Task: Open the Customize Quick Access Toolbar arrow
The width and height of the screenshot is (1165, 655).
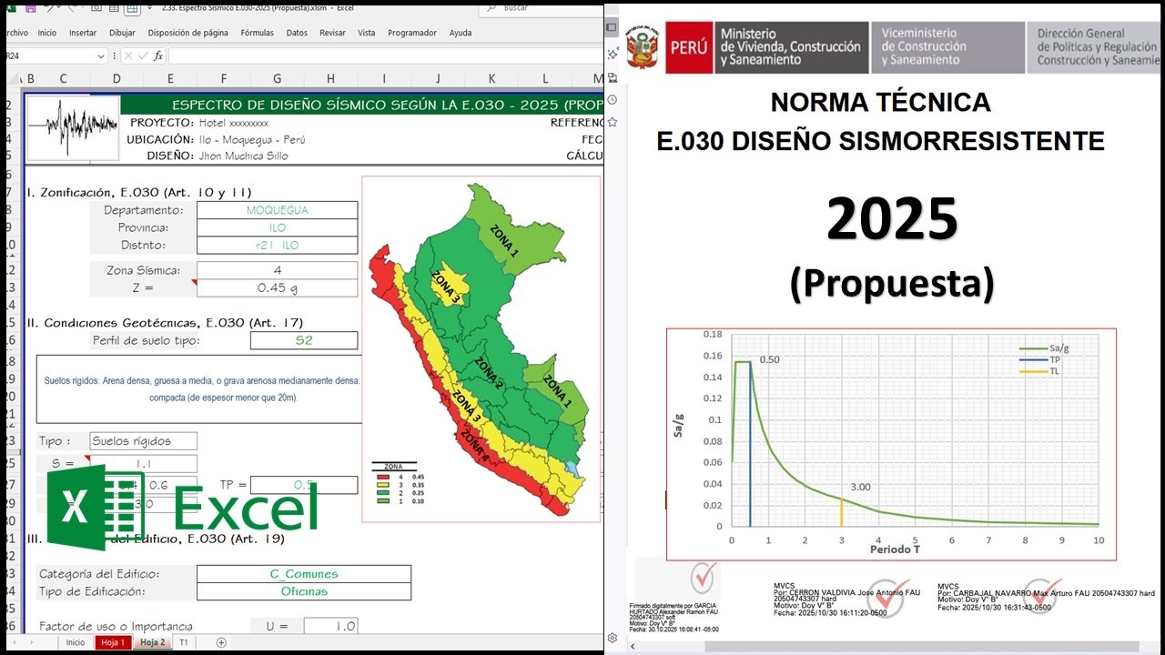Action: pyautogui.click(x=149, y=8)
